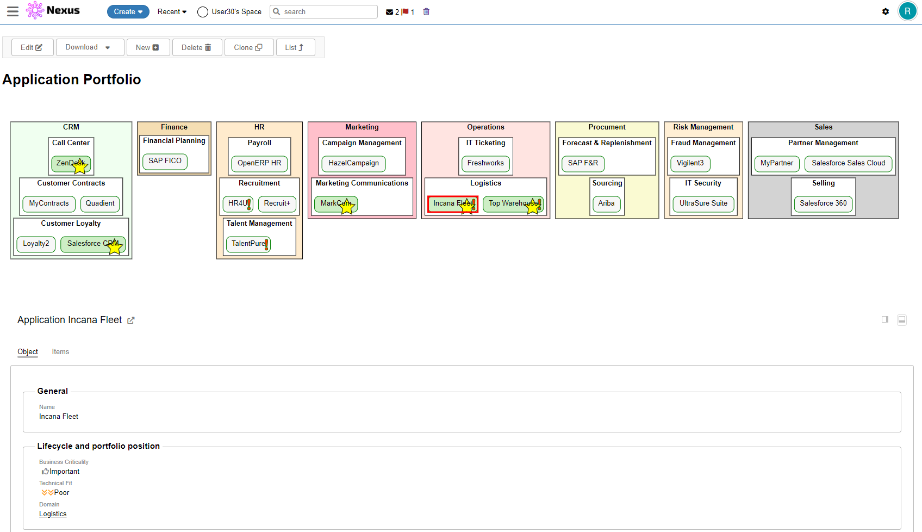Click the Operations domain header
This screenshot has width=922, height=532.
(485, 127)
